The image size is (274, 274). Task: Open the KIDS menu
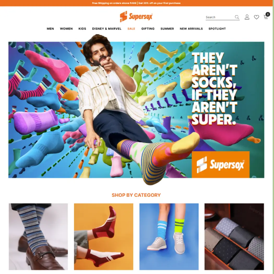point(82,29)
